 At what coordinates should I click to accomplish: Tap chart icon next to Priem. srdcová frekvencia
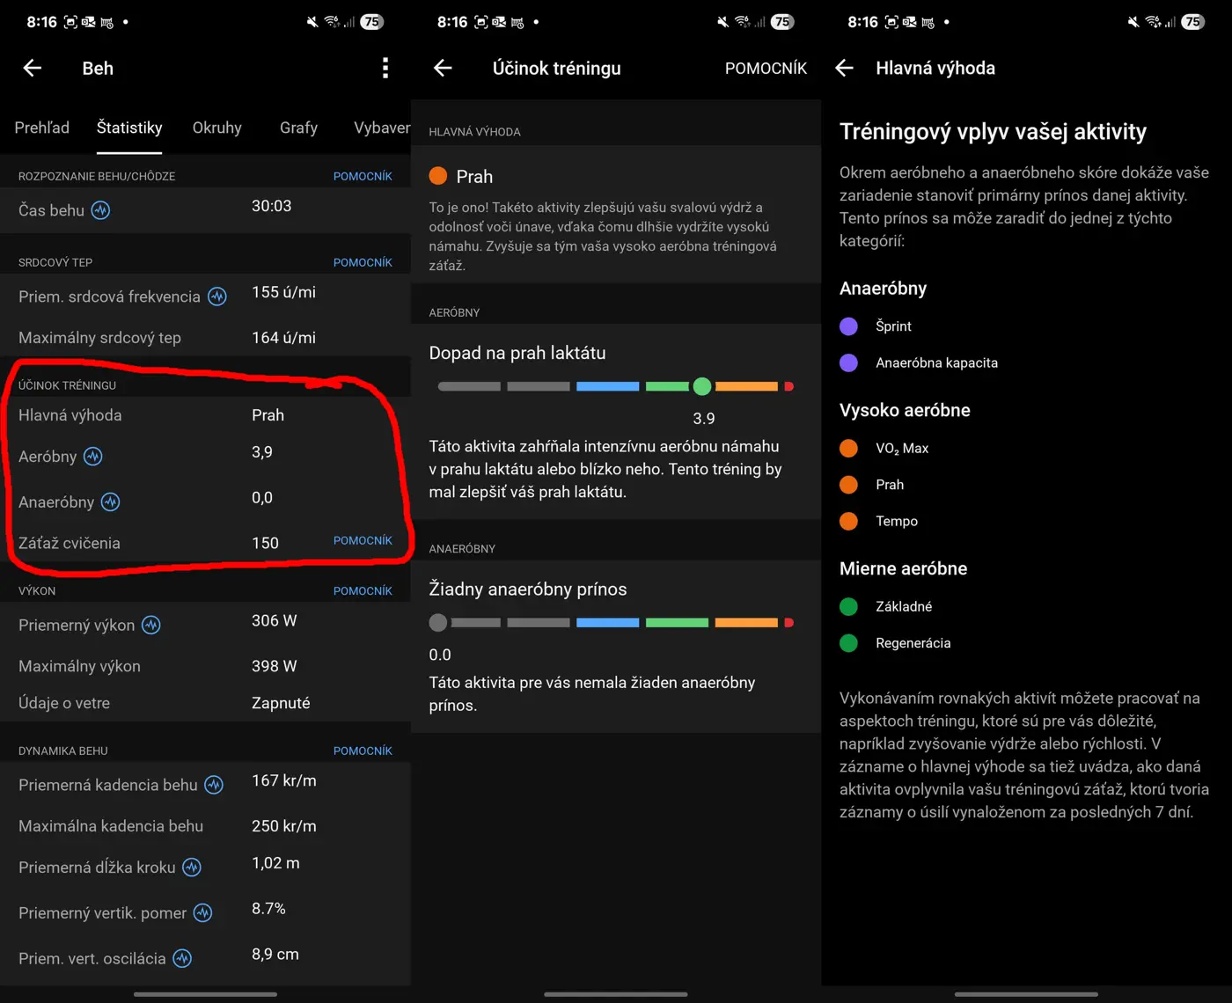coord(217,297)
